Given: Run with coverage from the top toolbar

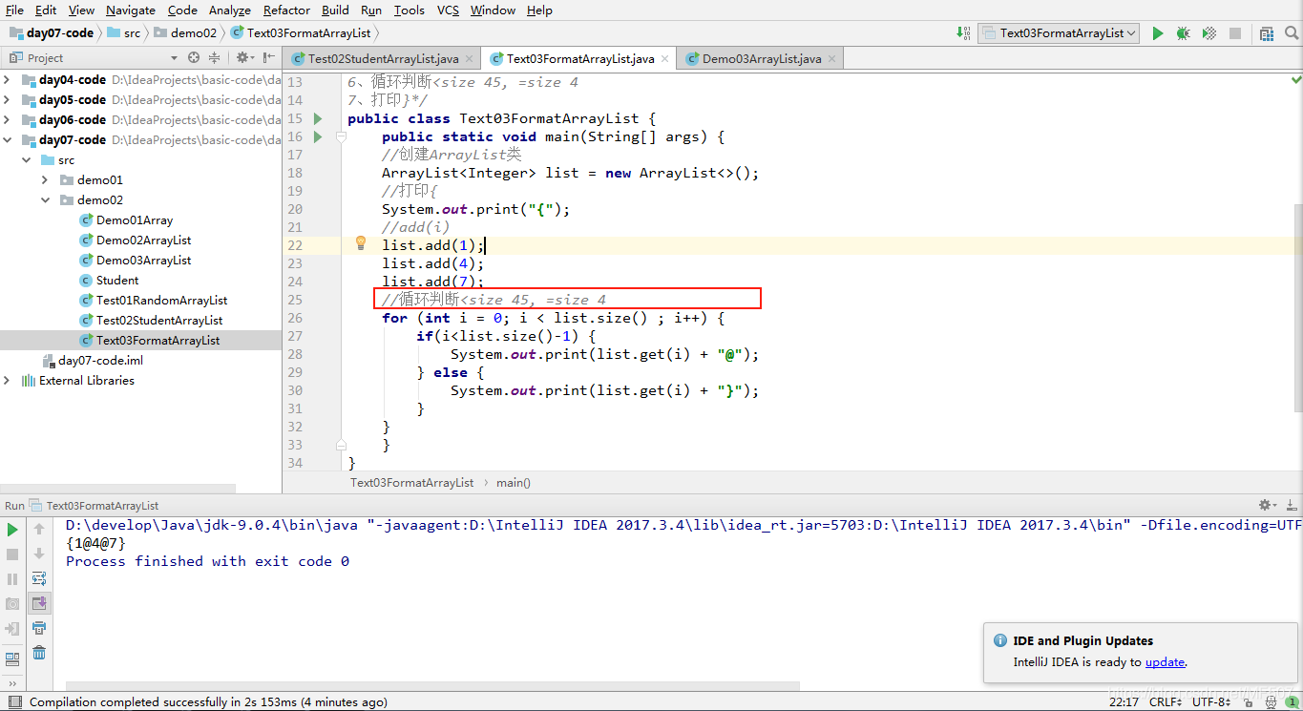Looking at the screenshot, I should tap(1209, 33).
